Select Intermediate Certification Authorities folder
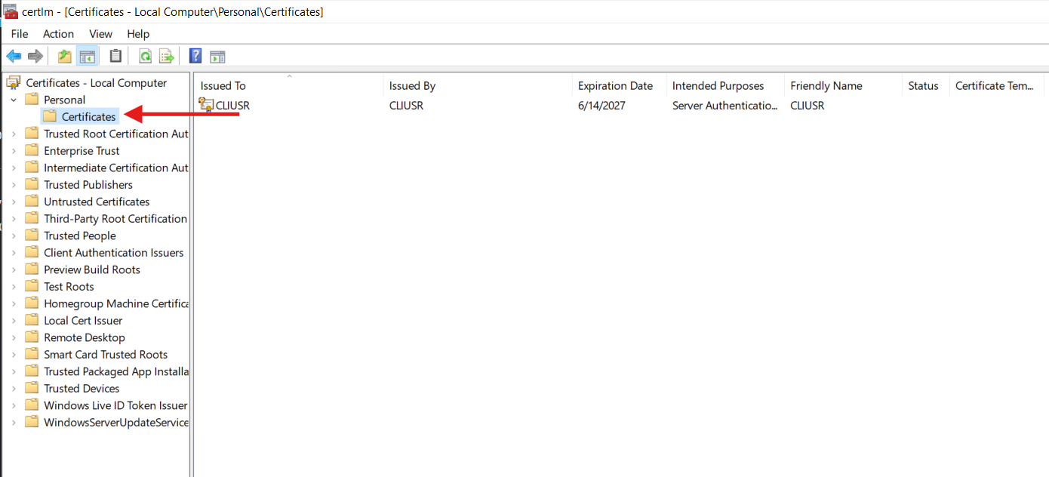 (x=115, y=168)
